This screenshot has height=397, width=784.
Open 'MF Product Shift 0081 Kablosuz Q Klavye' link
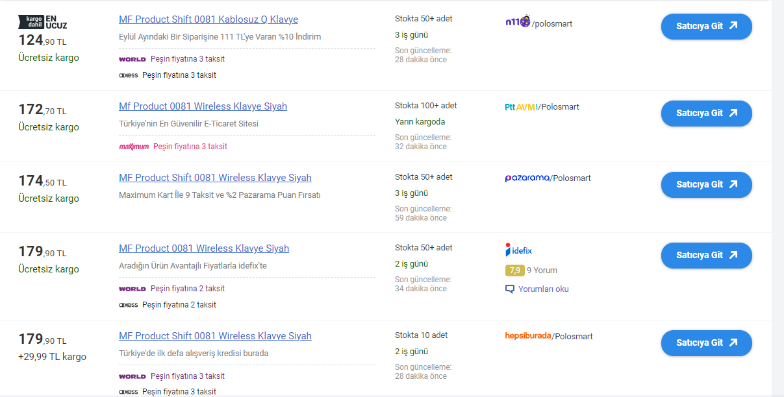click(209, 19)
